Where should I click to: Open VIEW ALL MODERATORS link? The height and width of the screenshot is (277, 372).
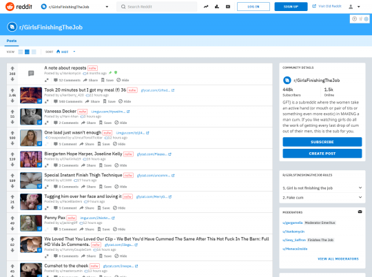click(338, 259)
